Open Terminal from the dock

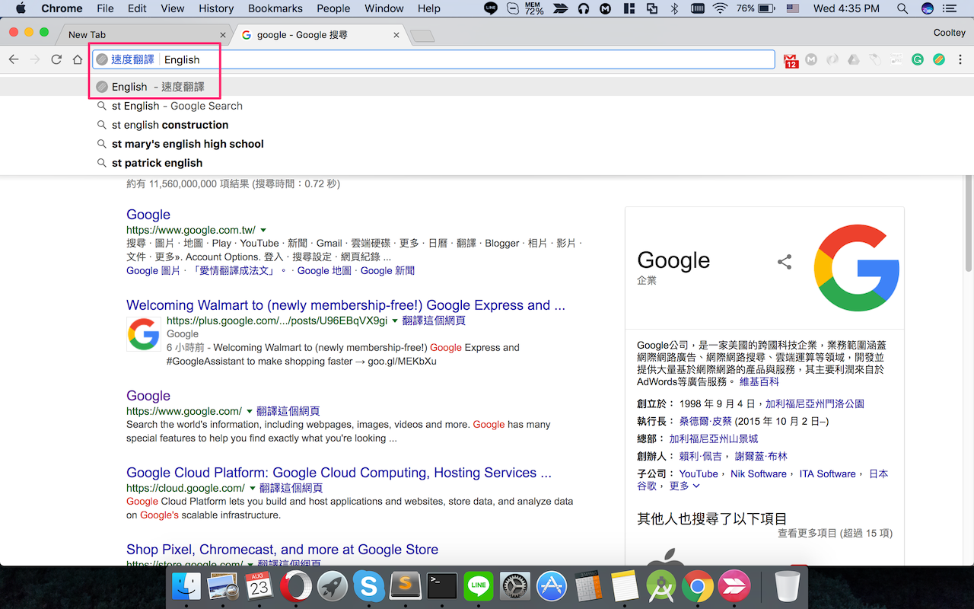click(442, 586)
